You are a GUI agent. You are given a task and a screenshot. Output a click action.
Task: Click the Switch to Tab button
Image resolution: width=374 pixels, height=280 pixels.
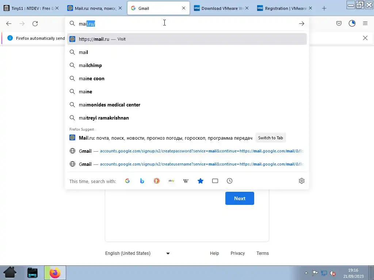pyautogui.click(x=271, y=138)
